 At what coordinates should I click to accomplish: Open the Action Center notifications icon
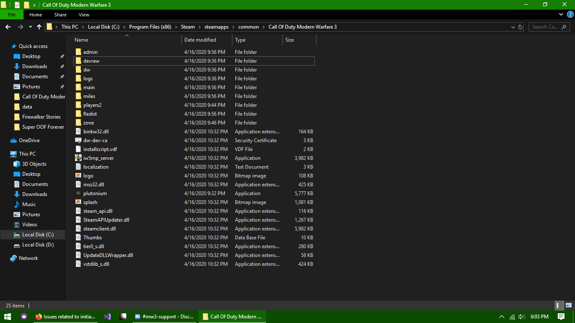pos(561,317)
